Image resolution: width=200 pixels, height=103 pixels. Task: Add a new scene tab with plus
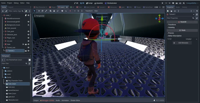pyautogui.click(x=160, y=7)
